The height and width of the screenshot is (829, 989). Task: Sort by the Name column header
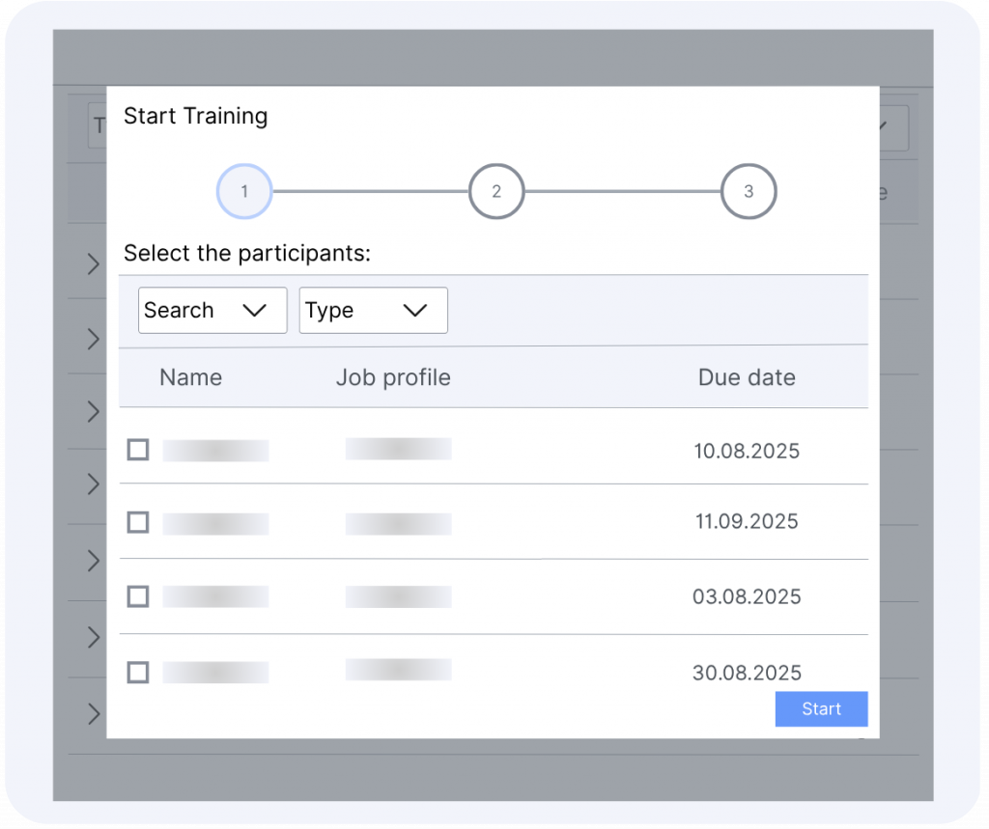(190, 377)
